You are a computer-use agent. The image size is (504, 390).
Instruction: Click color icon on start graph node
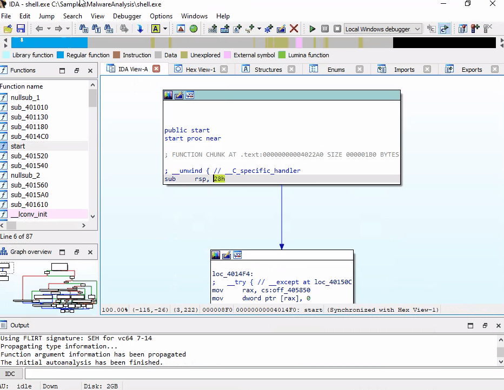click(x=169, y=96)
